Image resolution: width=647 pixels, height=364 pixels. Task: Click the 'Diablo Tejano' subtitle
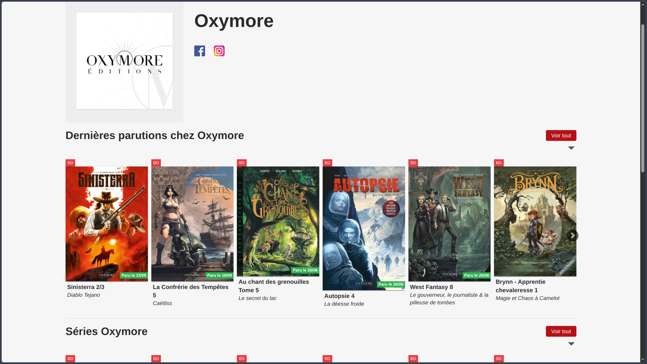[83, 295]
